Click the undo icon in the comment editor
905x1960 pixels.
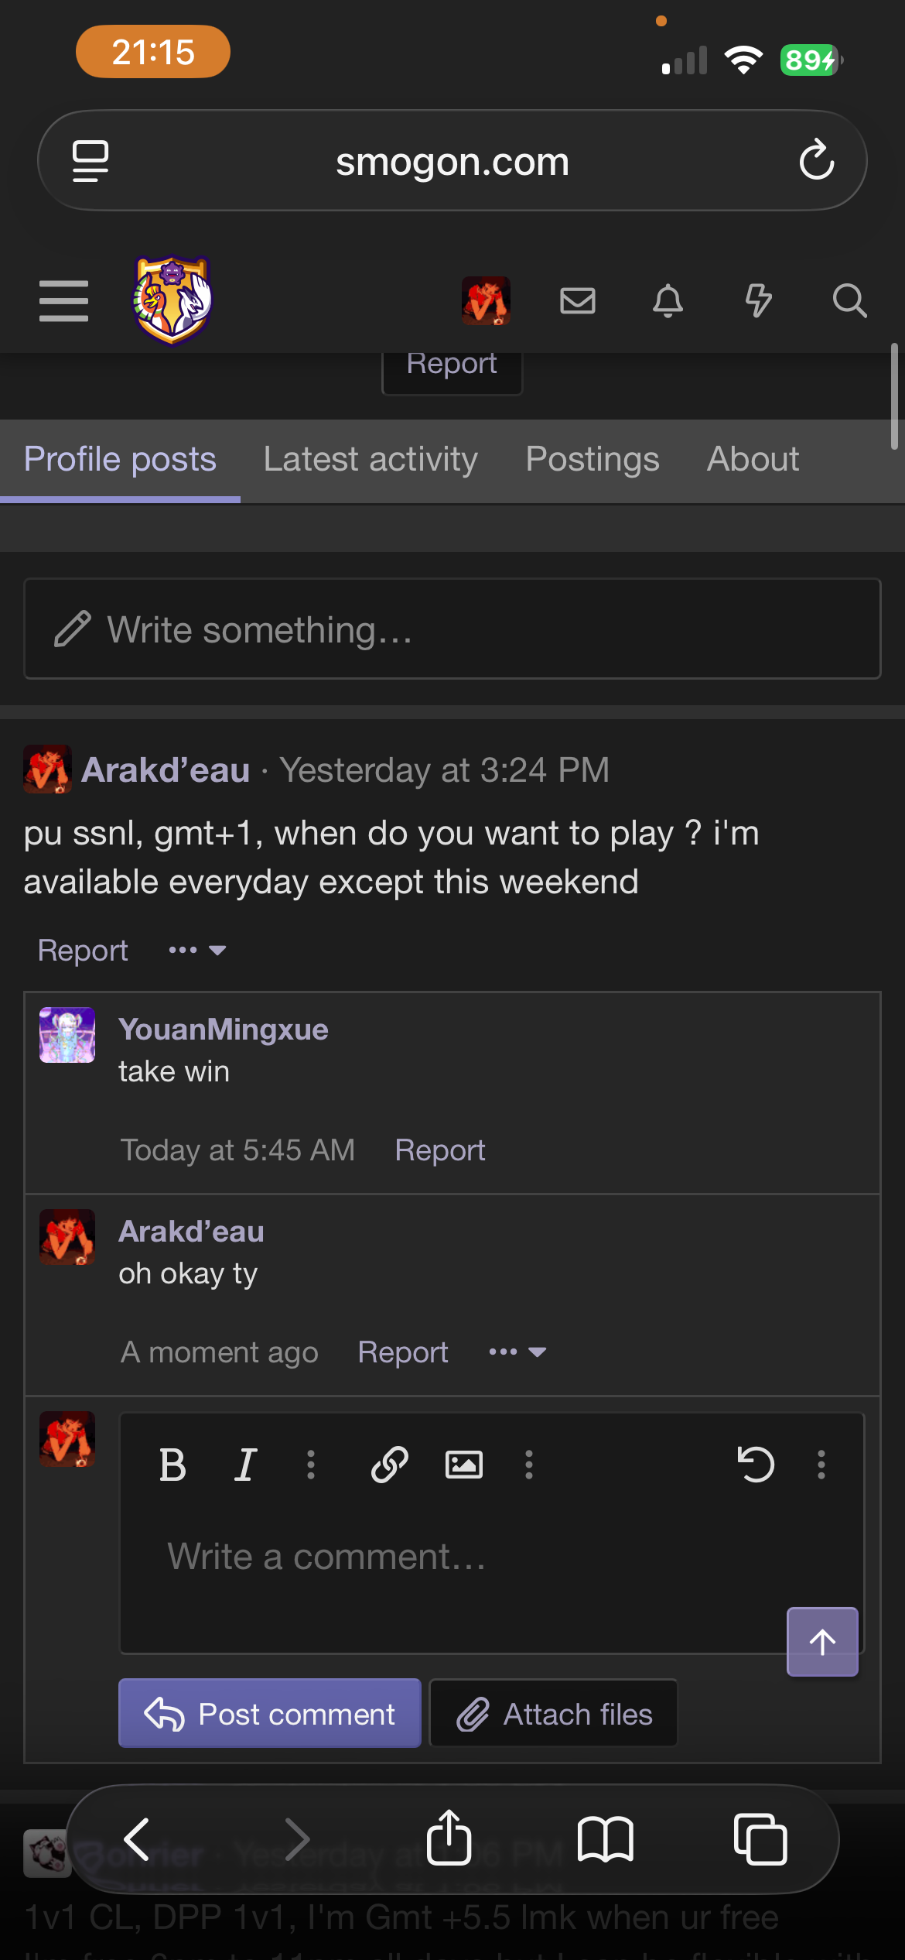pos(755,1465)
